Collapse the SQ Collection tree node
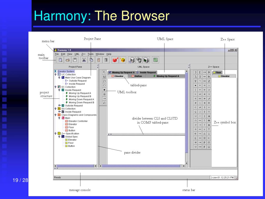The height and width of the screenshot is (199, 265). point(55,109)
